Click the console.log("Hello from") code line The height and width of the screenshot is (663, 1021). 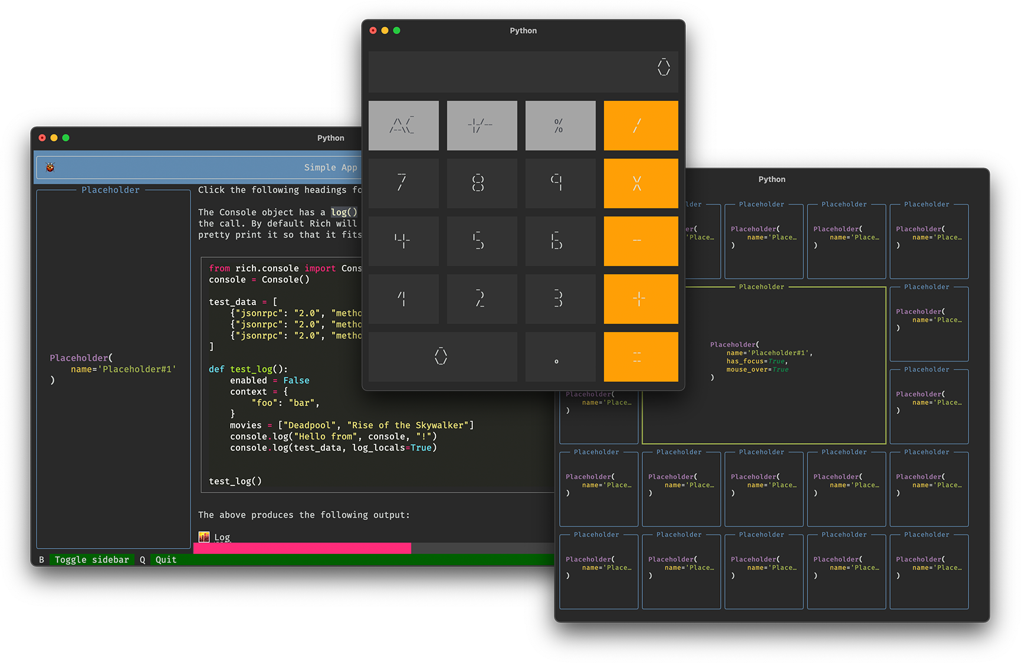pyautogui.click(x=333, y=436)
